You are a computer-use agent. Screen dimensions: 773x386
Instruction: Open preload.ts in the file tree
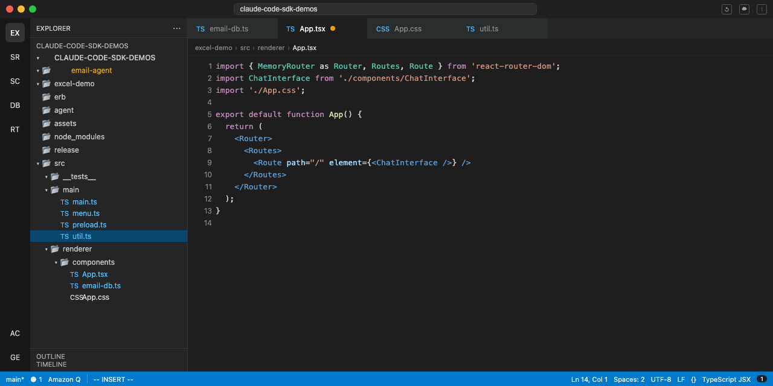[89, 225]
